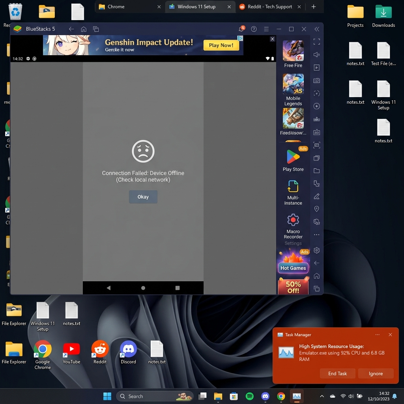
Task: Open BlueStacks help question mark icon
Action: coord(254,29)
